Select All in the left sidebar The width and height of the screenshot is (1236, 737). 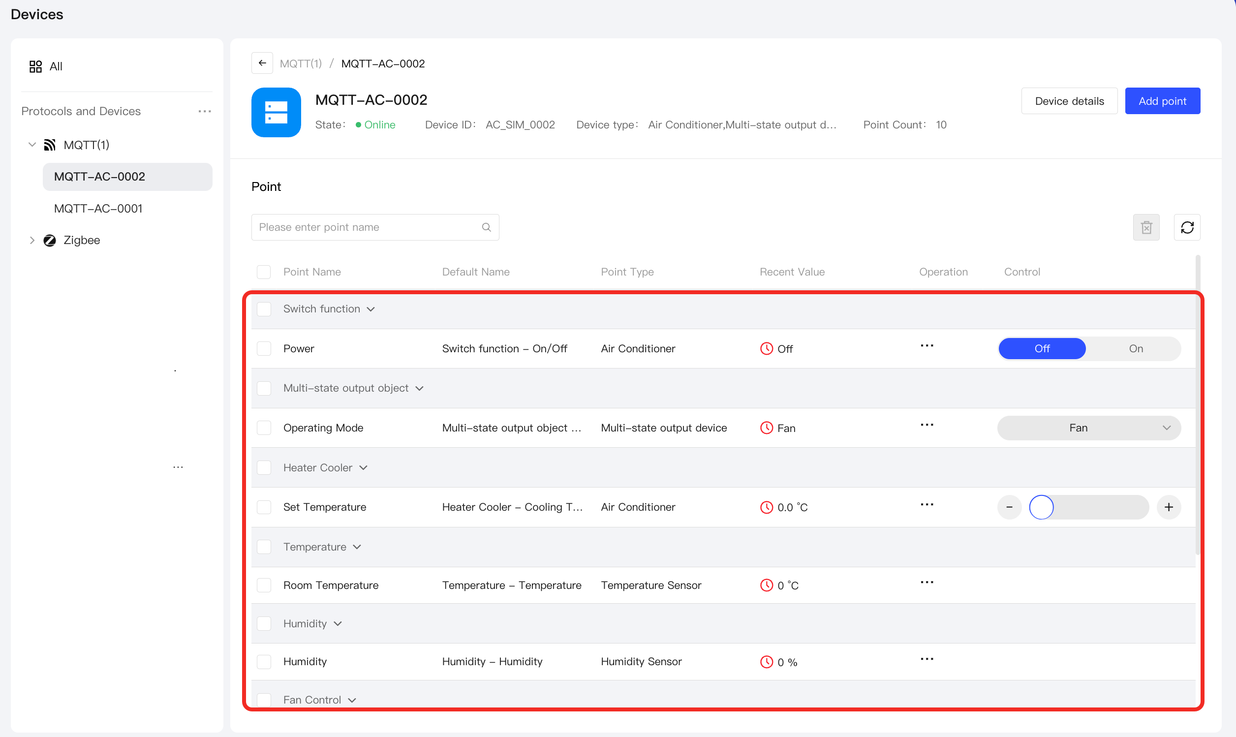coord(56,66)
